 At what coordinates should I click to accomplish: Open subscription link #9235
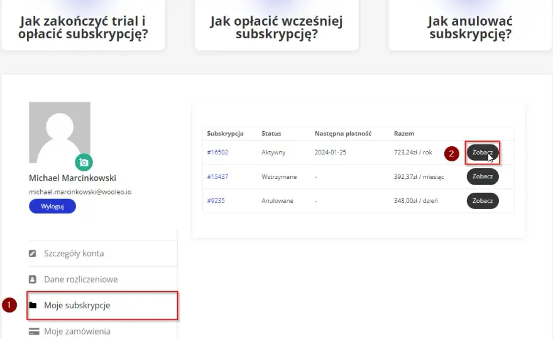pyautogui.click(x=216, y=200)
